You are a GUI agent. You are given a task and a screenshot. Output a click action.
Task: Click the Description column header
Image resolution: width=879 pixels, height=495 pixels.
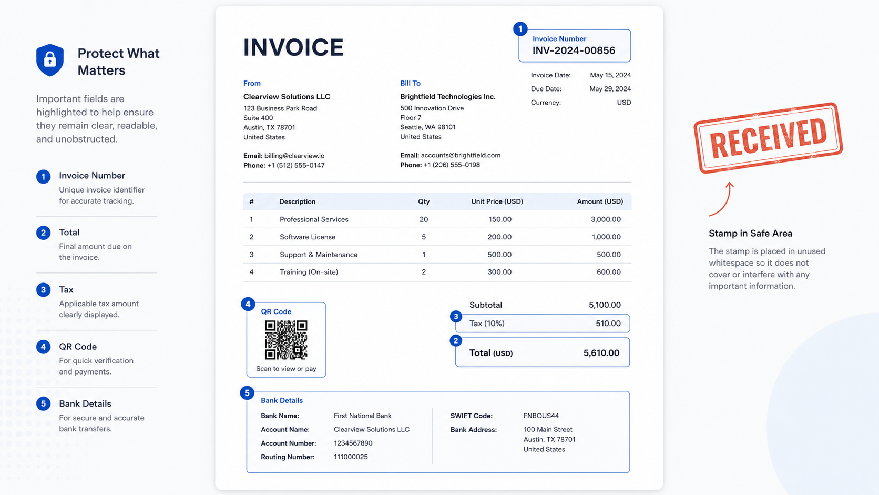298,201
